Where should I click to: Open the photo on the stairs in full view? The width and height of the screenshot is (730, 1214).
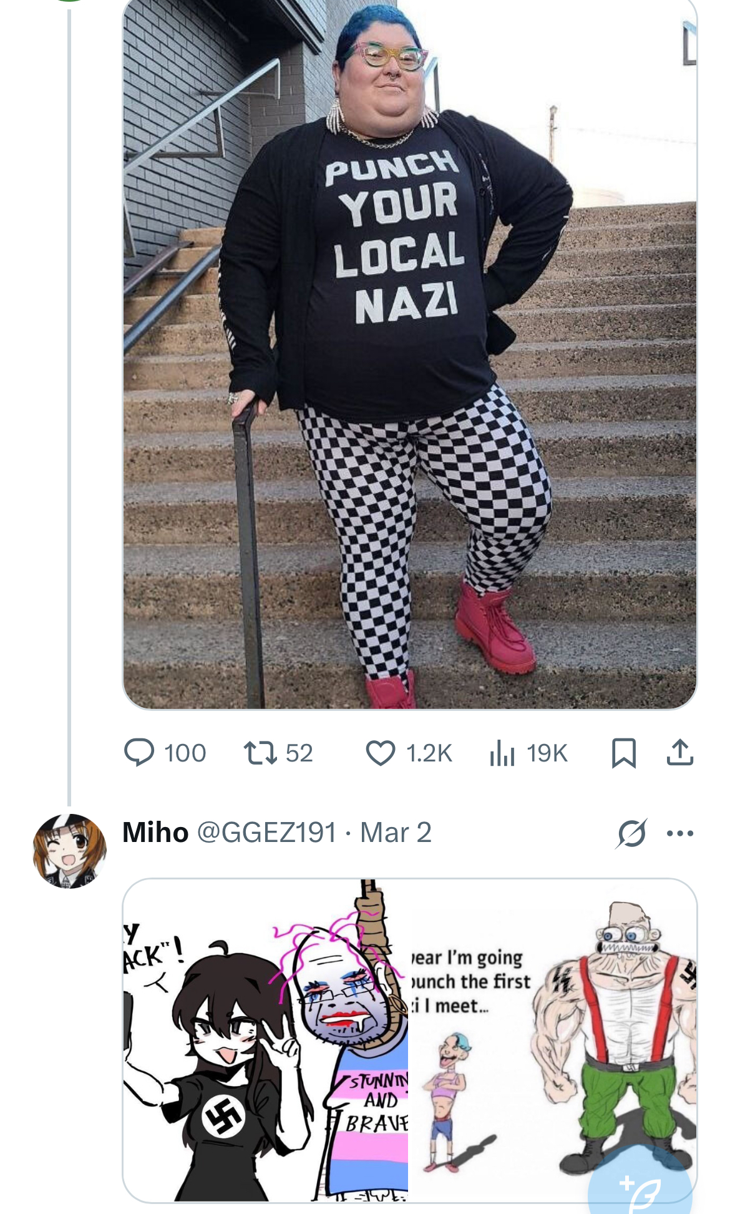pyautogui.click(x=409, y=354)
